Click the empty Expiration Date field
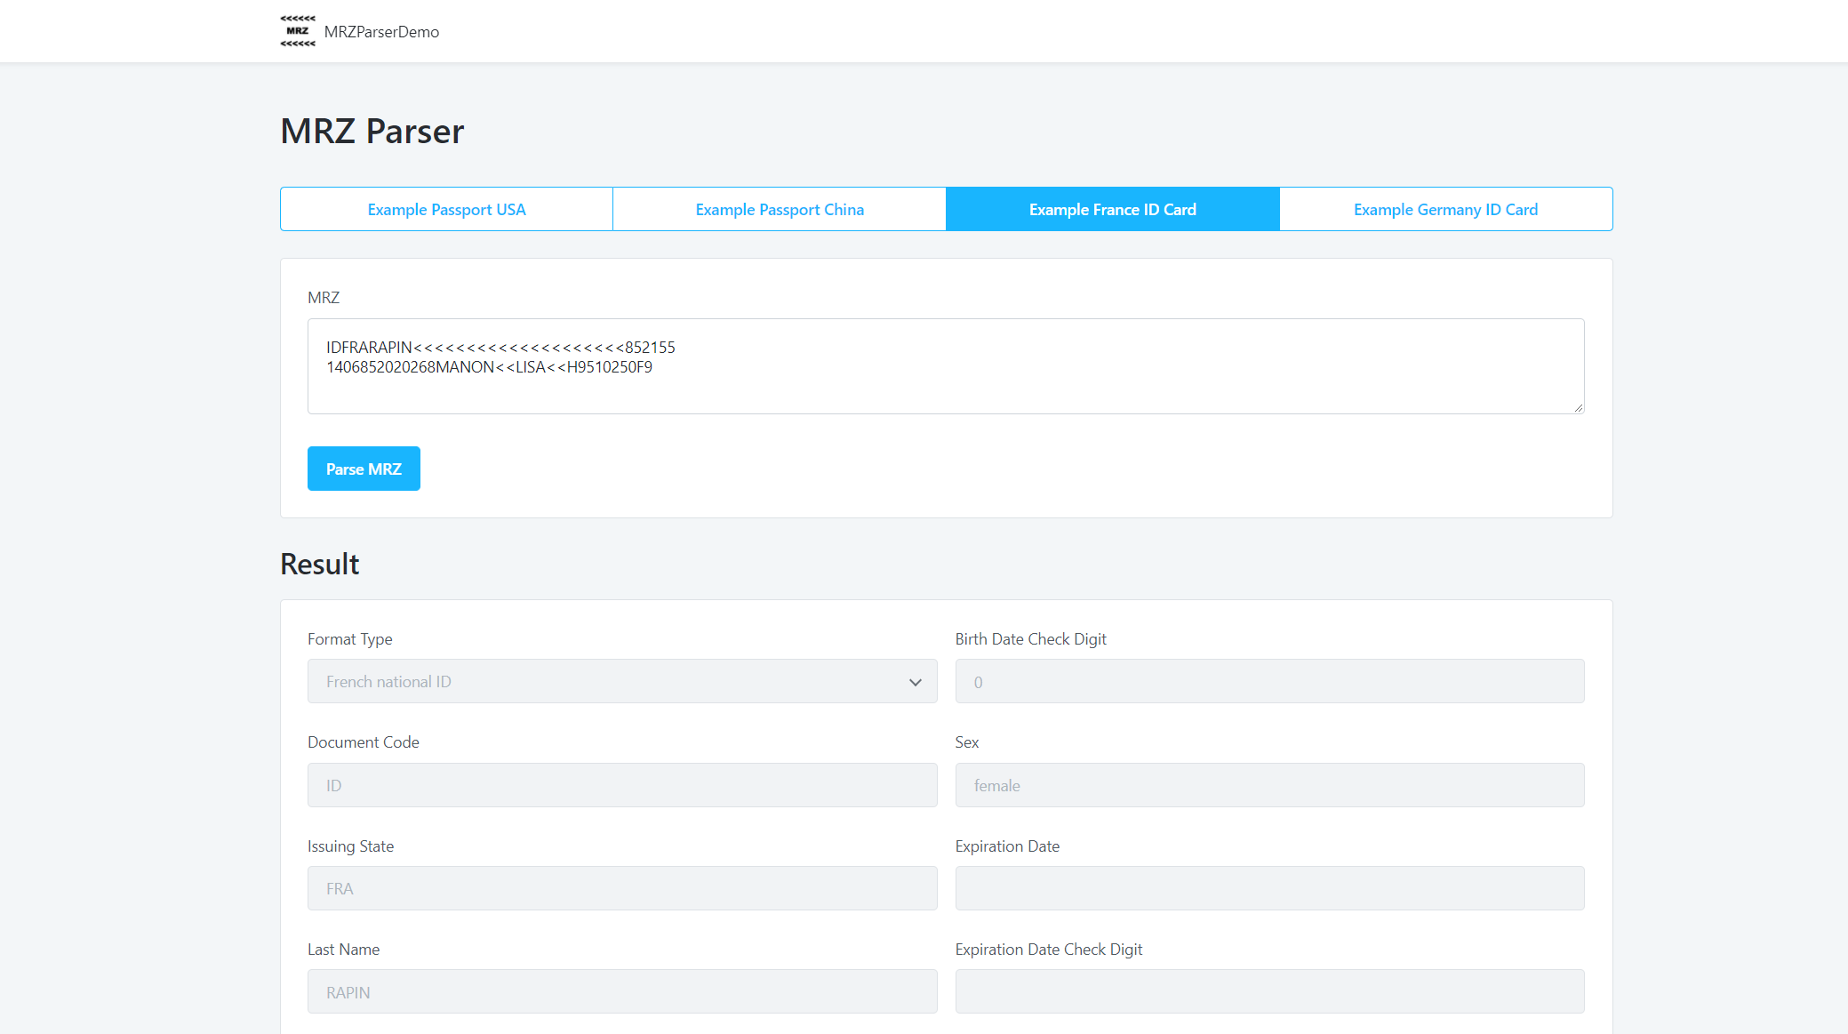This screenshot has height=1034, width=1848. 1269,888
